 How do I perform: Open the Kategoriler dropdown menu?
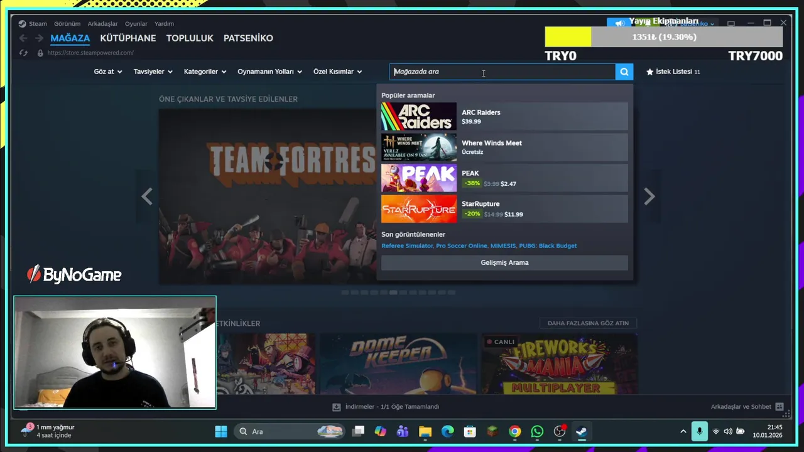click(x=205, y=72)
